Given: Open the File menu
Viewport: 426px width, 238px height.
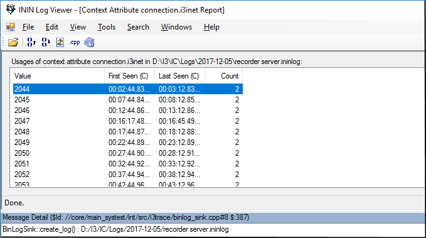Looking at the screenshot, I should point(28,27).
